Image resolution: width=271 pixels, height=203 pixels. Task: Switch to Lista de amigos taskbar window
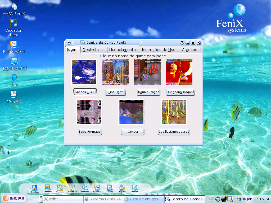pyautogui.click(x=144, y=199)
